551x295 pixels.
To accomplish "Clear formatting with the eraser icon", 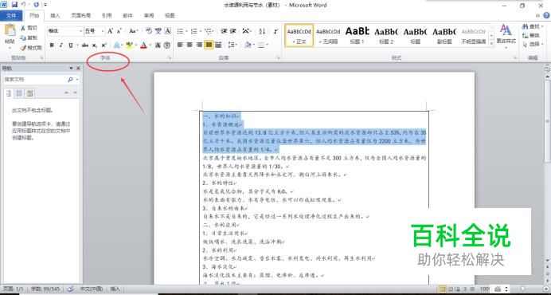I will (149, 31).
